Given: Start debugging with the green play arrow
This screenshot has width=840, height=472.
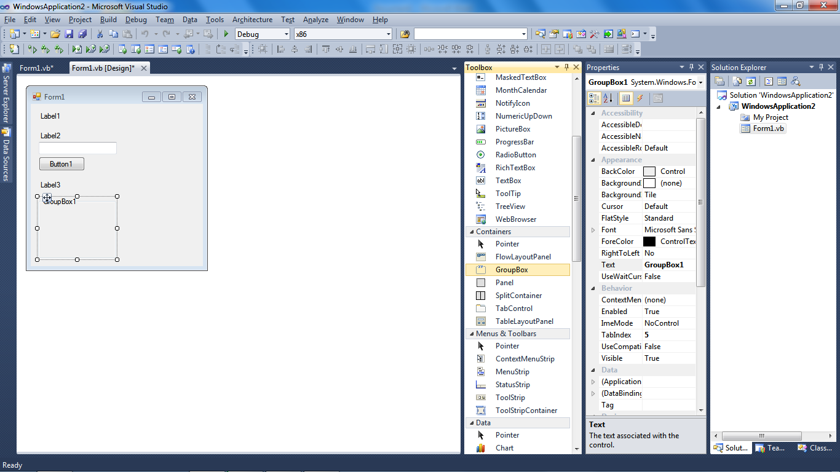Looking at the screenshot, I should tap(226, 34).
